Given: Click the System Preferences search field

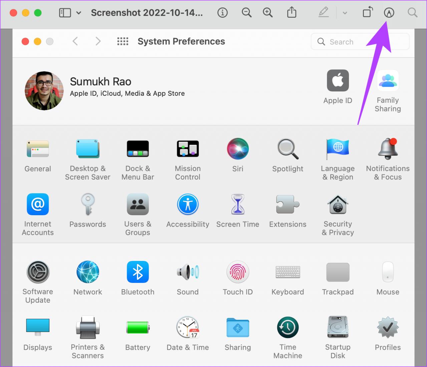Looking at the screenshot, I should pyautogui.click(x=360, y=42).
